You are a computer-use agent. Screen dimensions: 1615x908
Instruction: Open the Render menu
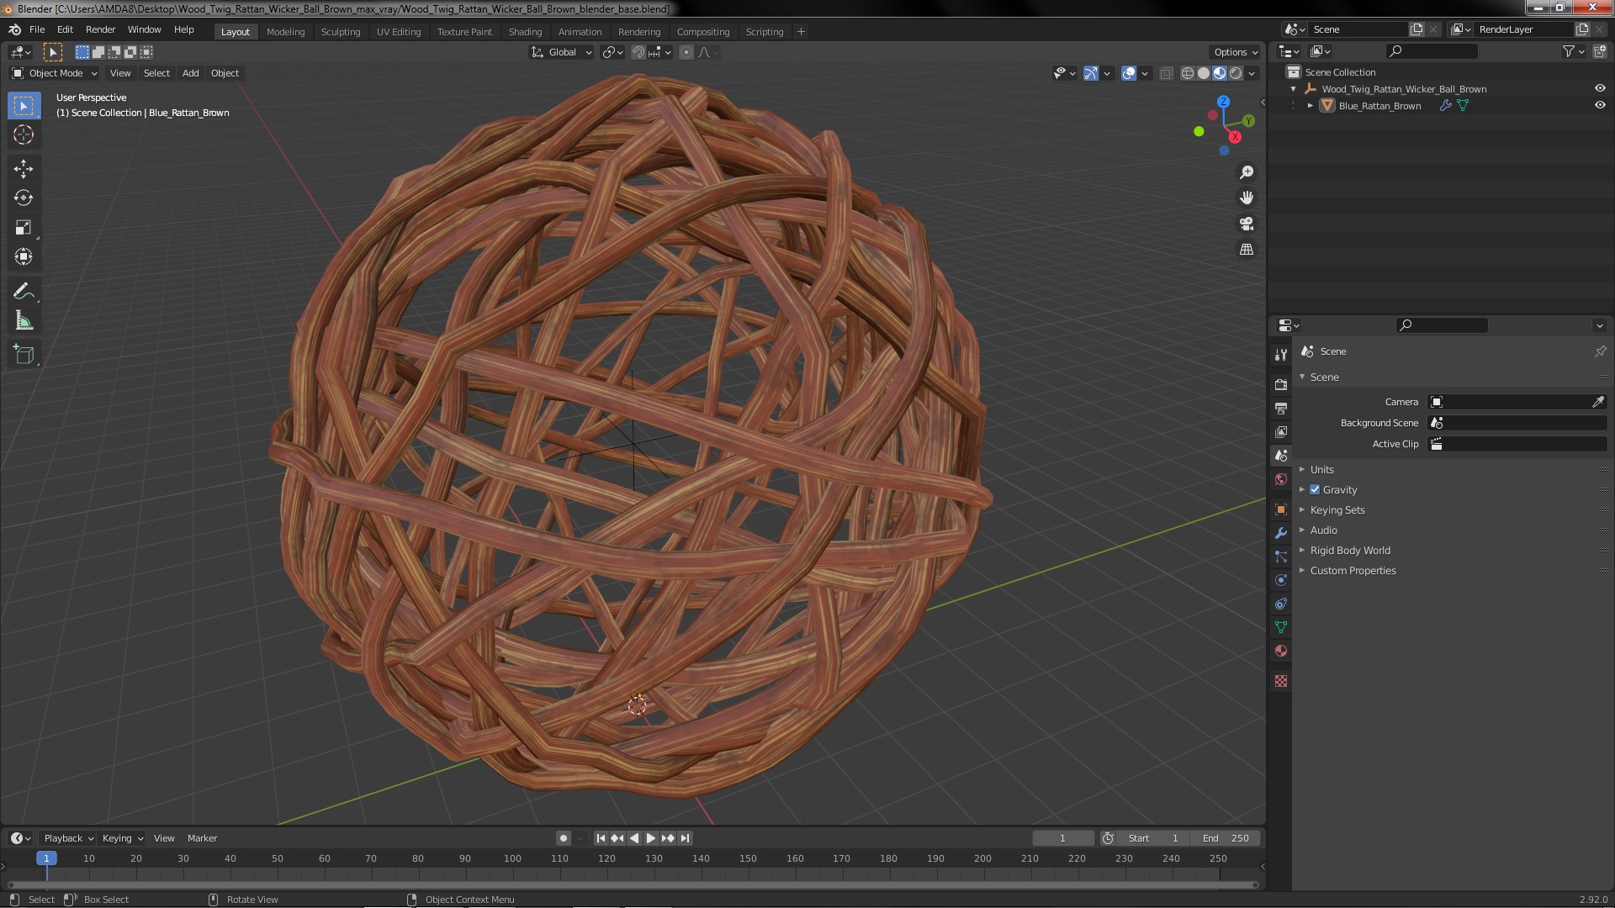pos(100,29)
